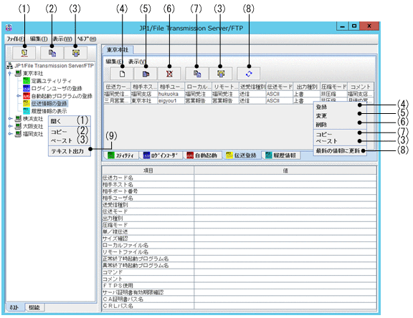
Task: Switch to the ログインユーザ bottom tab
Action: tap(161, 155)
